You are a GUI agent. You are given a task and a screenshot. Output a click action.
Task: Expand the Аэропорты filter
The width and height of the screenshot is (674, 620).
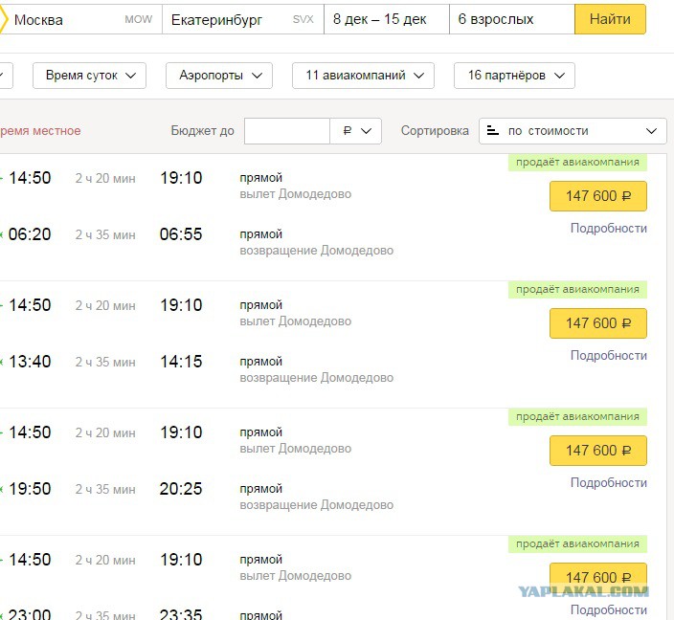pyautogui.click(x=219, y=76)
